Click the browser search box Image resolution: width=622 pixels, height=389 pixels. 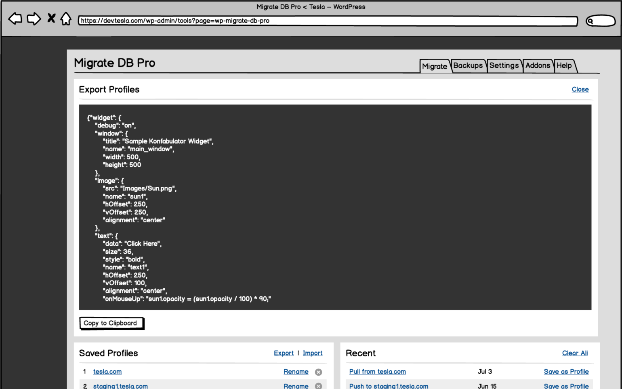601,21
